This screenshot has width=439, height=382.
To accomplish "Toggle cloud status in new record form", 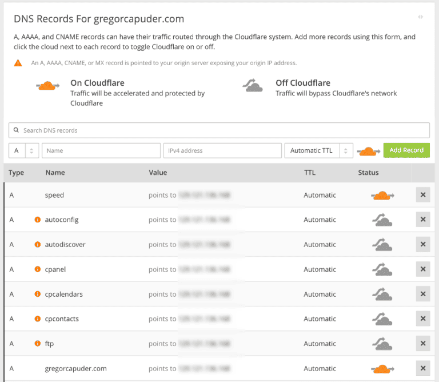I will [x=368, y=151].
